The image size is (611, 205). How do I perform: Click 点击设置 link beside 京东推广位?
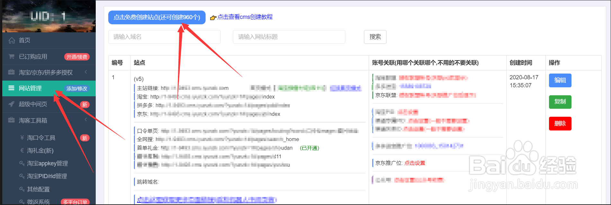click(415, 163)
